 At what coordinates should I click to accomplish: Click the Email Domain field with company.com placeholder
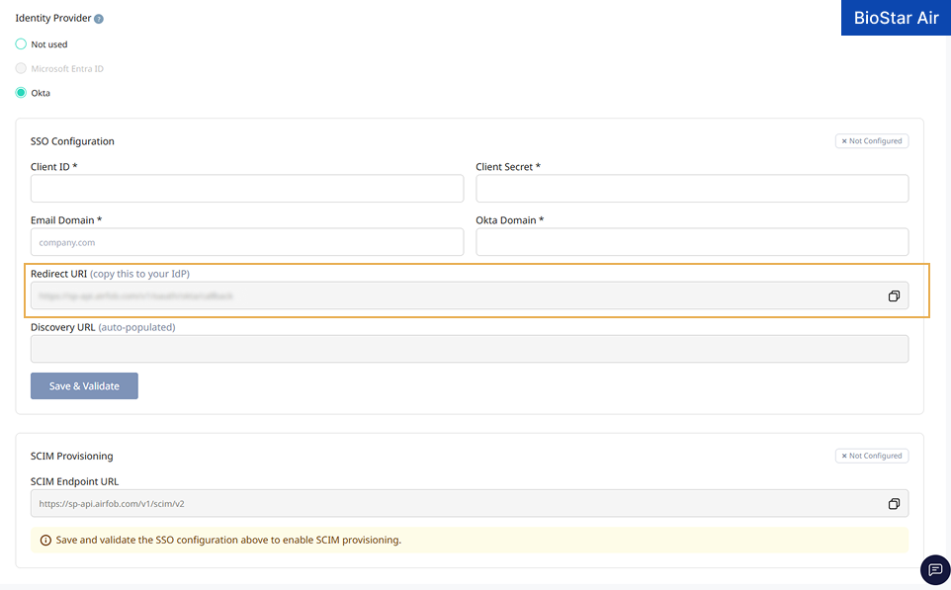tap(247, 242)
